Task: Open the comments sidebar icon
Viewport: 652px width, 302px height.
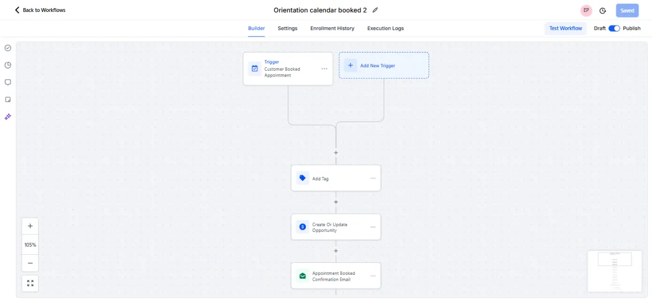Action: tap(8, 83)
